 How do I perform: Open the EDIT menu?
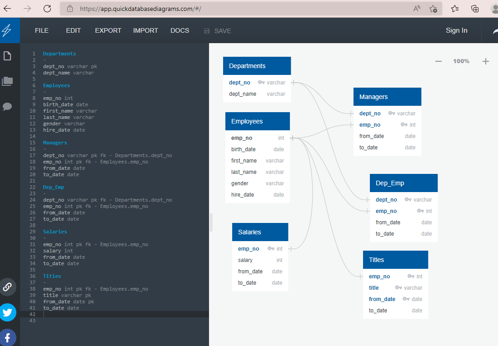tap(73, 30)
